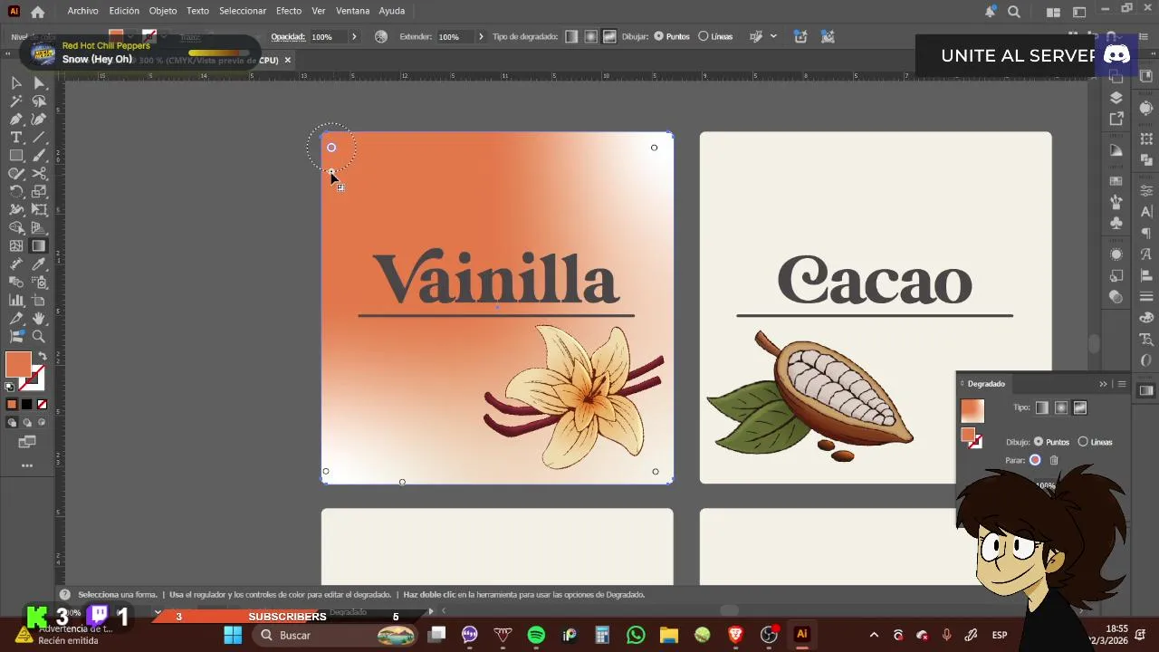1159x652 pixels.
Task: Swap fill and stroke colors
Action: tap(42, 356)
